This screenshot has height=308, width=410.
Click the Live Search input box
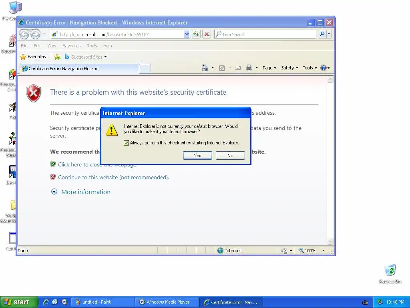(265, 34)
